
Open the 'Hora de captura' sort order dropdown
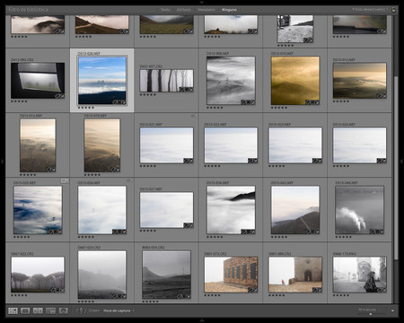pyautogui.click(x=119, y=310)
